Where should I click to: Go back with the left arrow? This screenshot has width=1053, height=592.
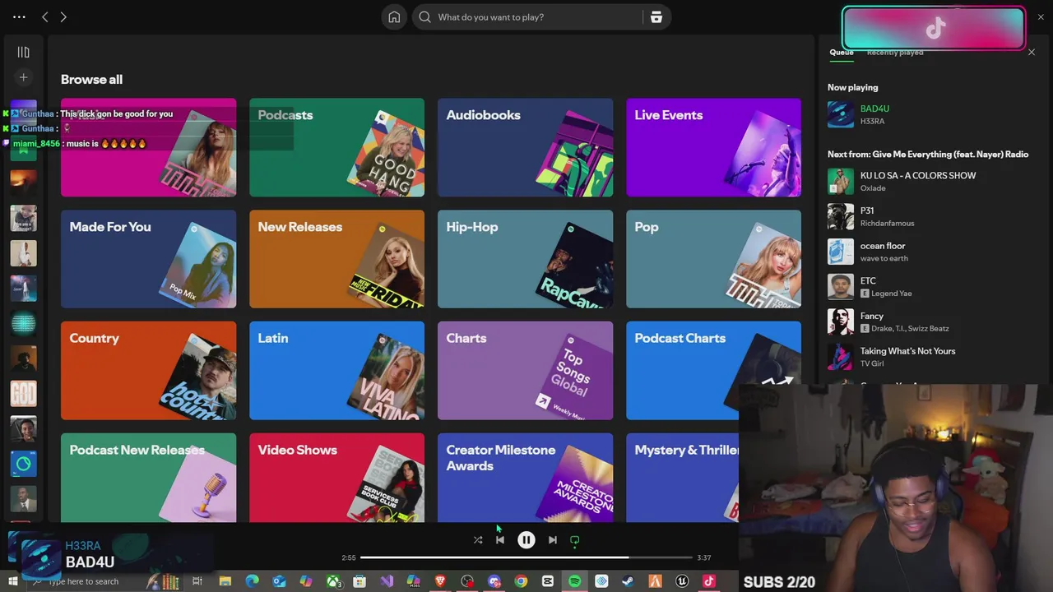[45, 17]
